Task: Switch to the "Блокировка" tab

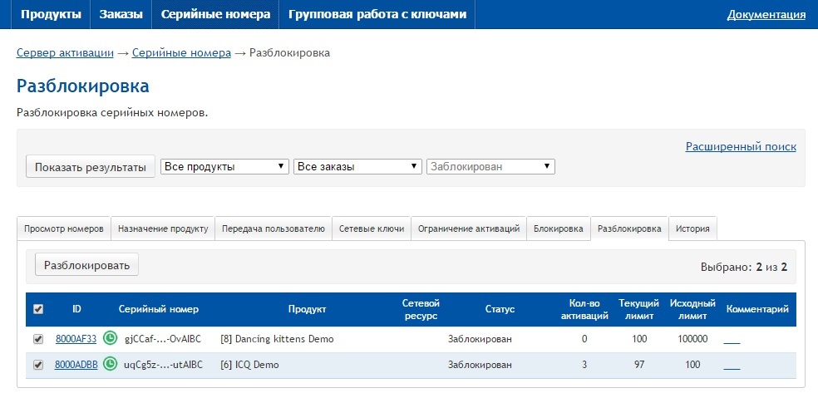Action: pyautogui.click(x=558, y=228)
